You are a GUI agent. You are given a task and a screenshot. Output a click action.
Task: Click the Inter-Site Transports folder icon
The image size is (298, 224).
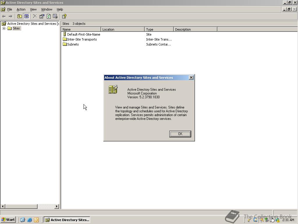[65, 39]
